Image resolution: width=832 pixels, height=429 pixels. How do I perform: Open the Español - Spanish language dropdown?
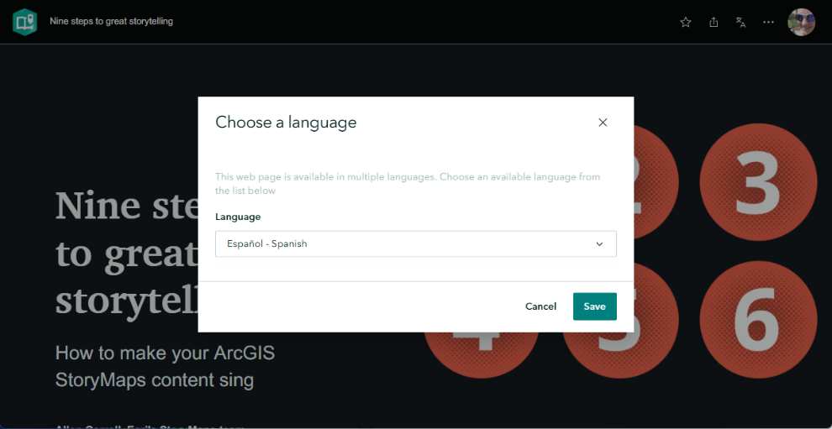pyautogui.click(x=415, y=244)
